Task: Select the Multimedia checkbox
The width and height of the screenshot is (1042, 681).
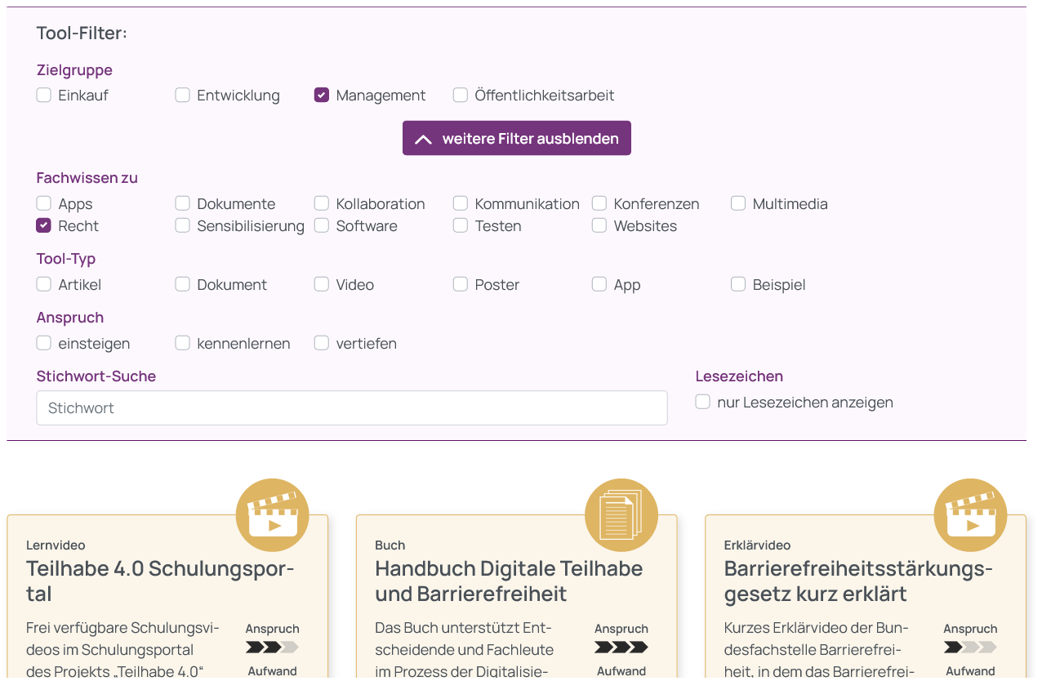Action: pos(738,203)
